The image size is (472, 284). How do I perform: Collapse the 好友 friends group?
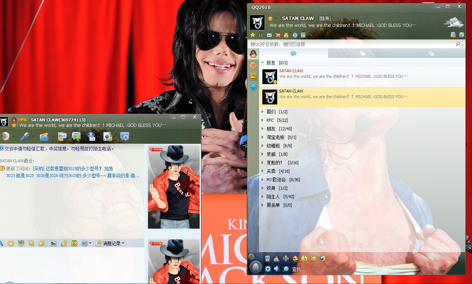click(x=271, y=63)
